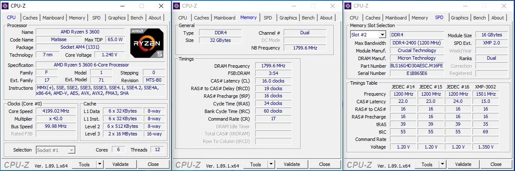Screen dimensions: 515x171
Task: Open Memory tab in right window
Action: (420, 18)
